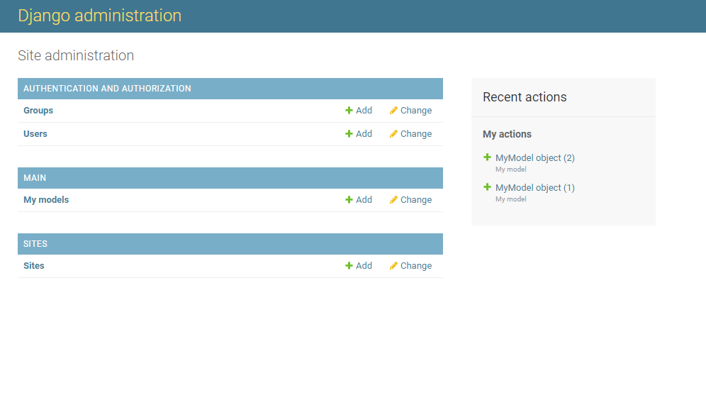The height and width of the screenshot is (400, 706).
Task: Click plus icon beside MyModel object (1)
Action: (487, 187)
